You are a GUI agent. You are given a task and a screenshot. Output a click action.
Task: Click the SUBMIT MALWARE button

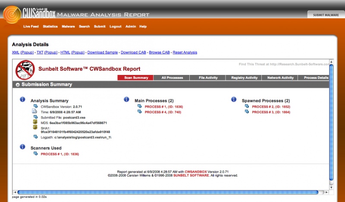point(326,15)
